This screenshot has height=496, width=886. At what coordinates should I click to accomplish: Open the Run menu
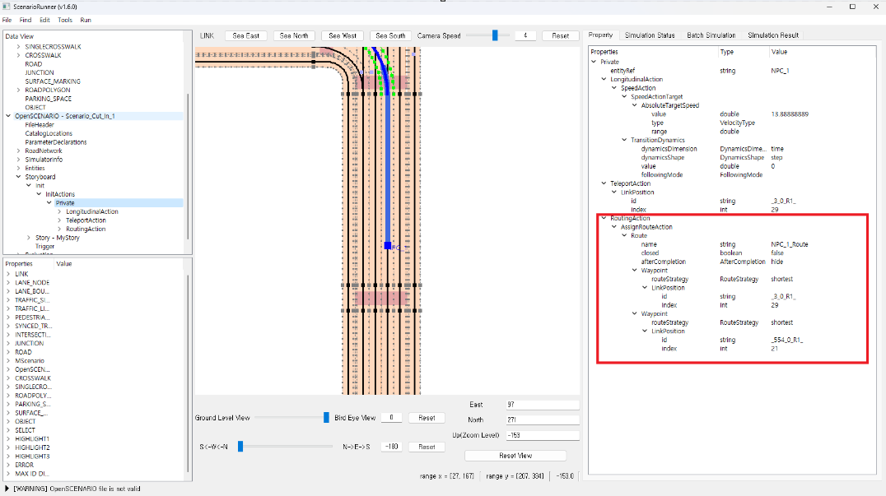click(85, 20)
